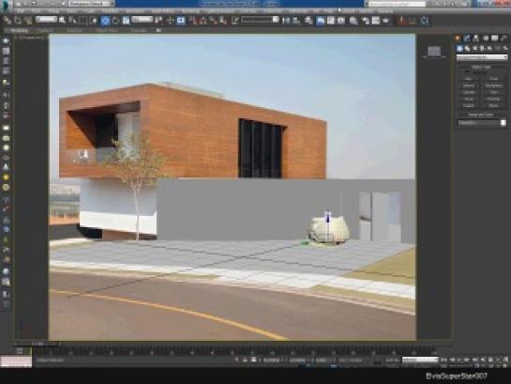Select the Select and Move tool
The height and width of the screenshot is (384, 511).
105,21
